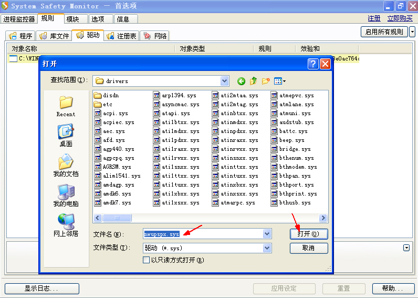The height and width of the screenshot is (298, 418).
Task: Select ati1rvxx.sys file name
Action: click(x=181, y=158)
